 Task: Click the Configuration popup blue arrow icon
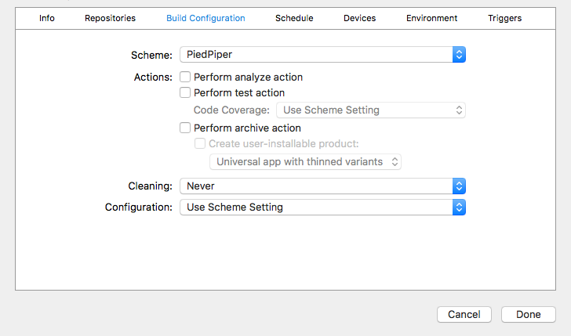[460, 207]
